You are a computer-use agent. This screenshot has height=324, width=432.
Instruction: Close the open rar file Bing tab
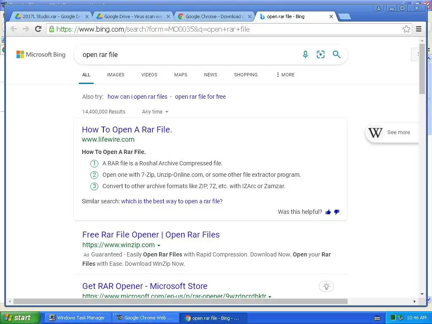point(331,16)
